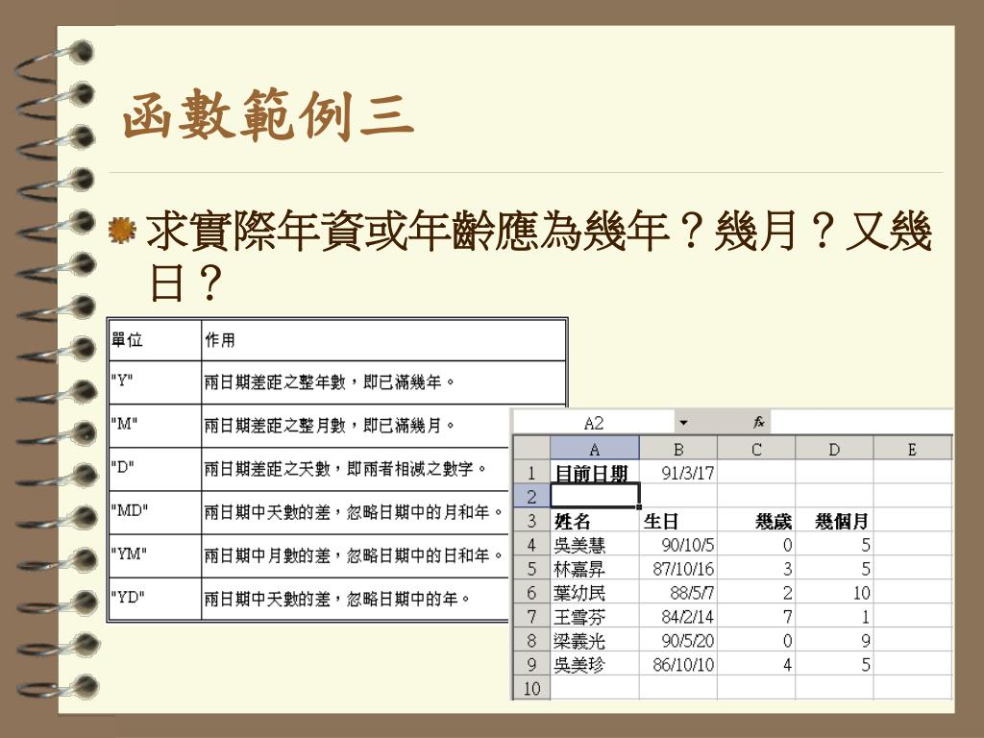Click birthday cell 84/2/14
The height and width of the screenshot is (738, 984).
pos(678,616)
